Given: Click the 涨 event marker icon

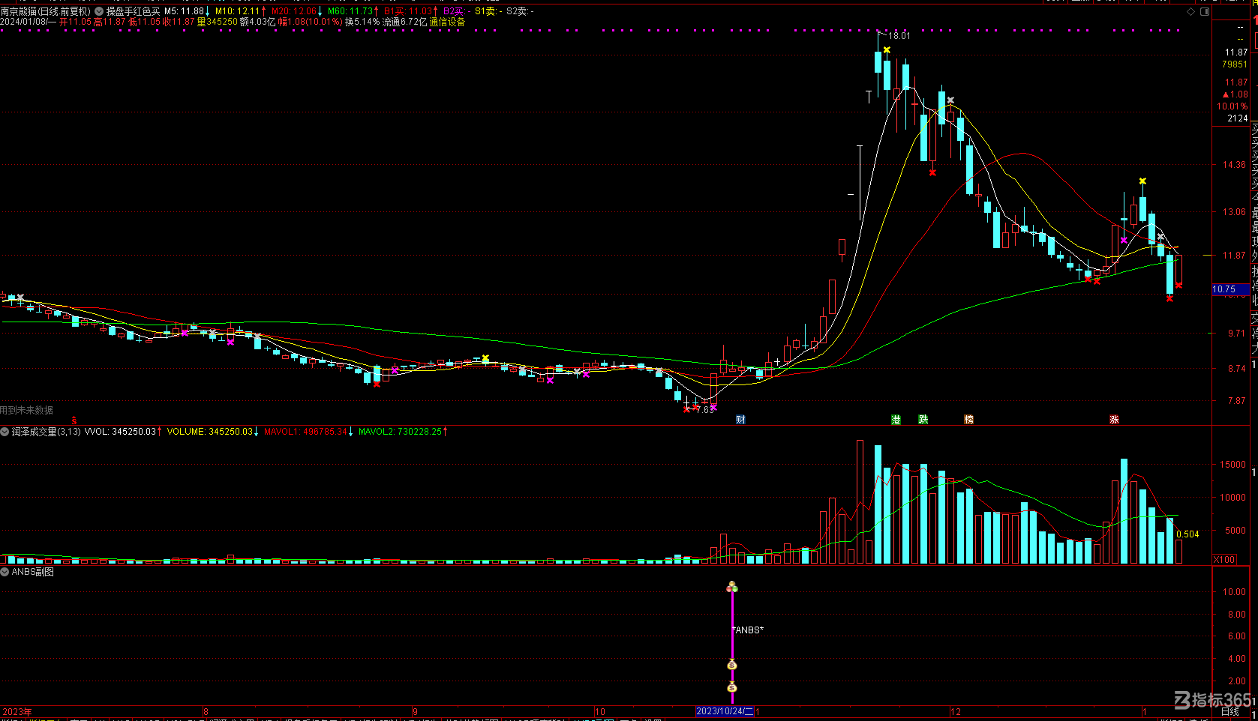Looking at the screenshot, I should (1114, 420).
